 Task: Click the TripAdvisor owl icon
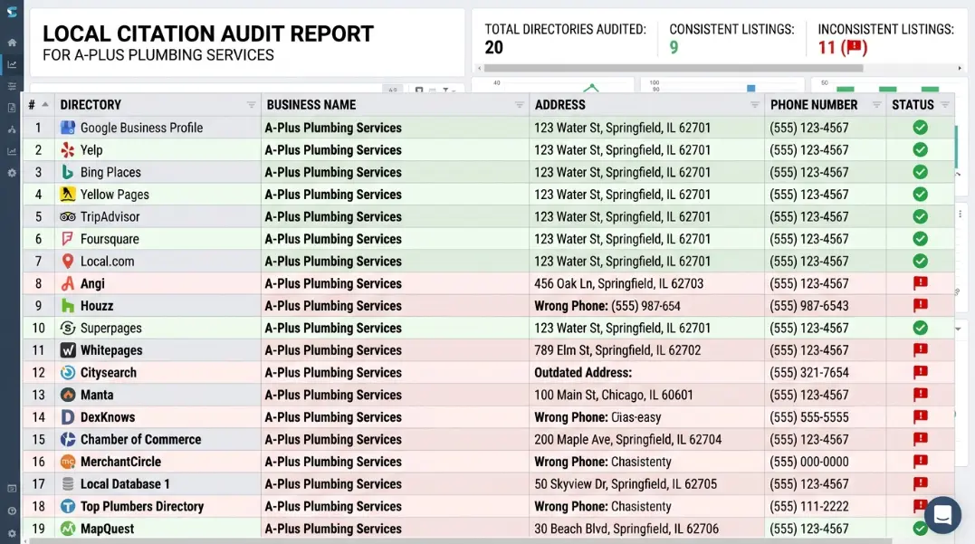68,217
